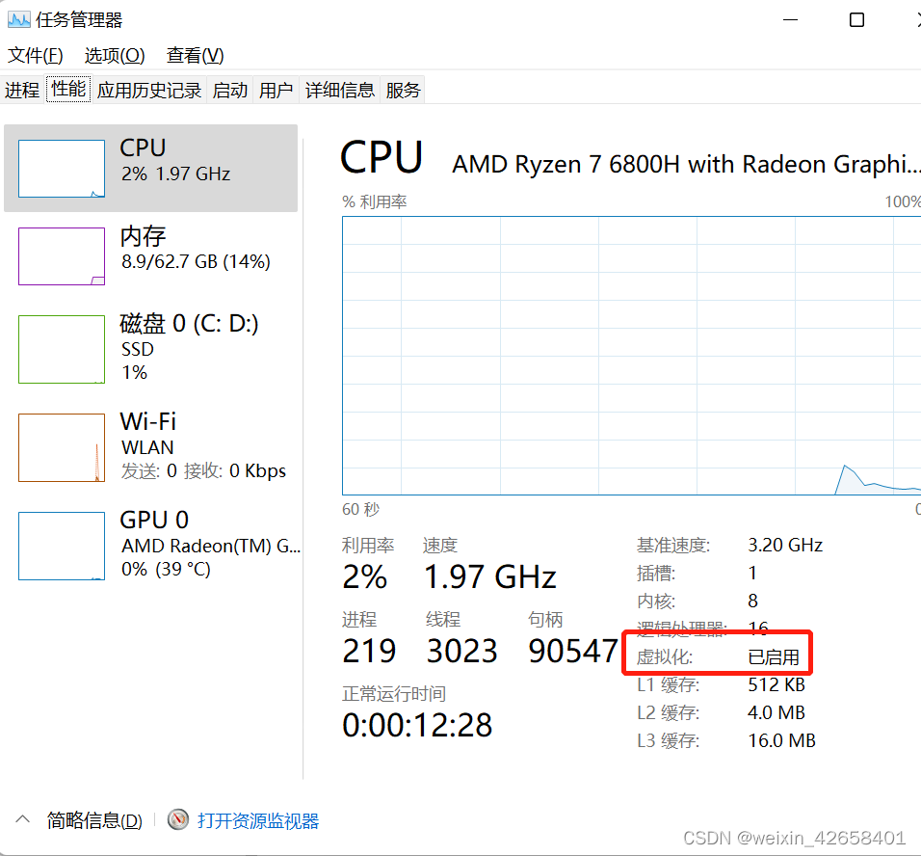Click the 内核 value 8
This screenshot has width=921, height=856.
click(x=753, y=601)
